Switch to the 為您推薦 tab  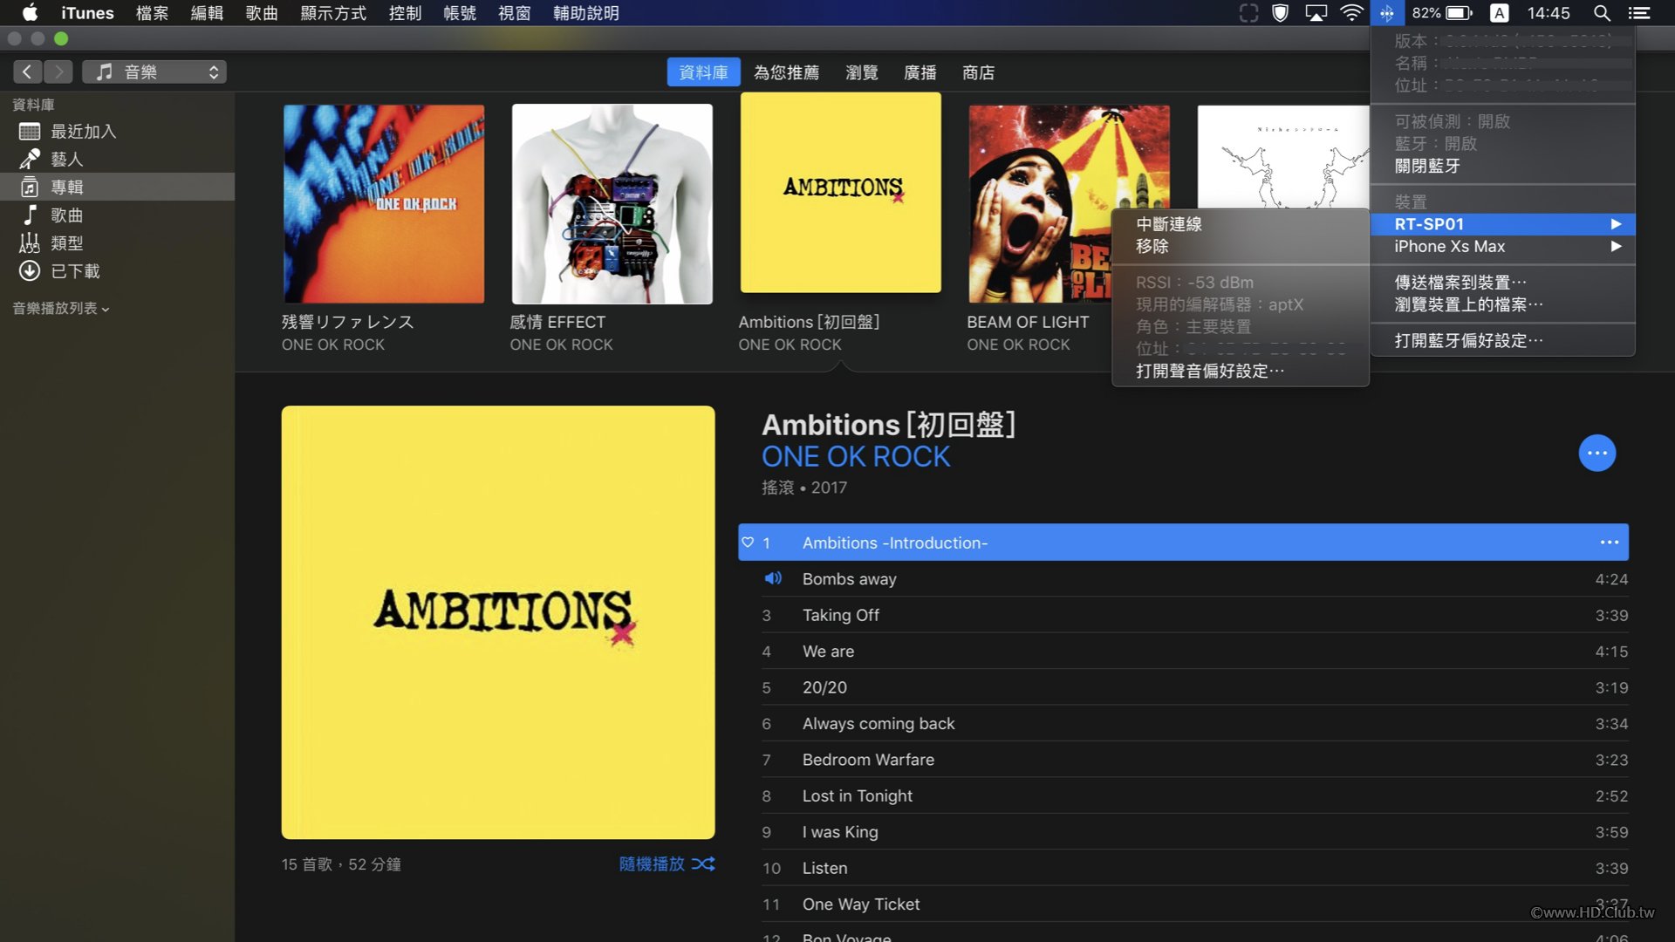click(x=786, y=72)
